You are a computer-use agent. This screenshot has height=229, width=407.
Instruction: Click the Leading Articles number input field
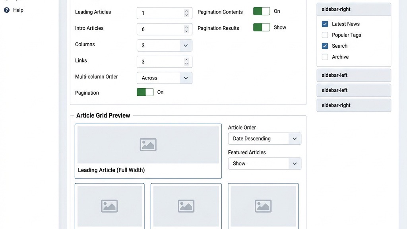pyautogui.click(x=159, y=13)
